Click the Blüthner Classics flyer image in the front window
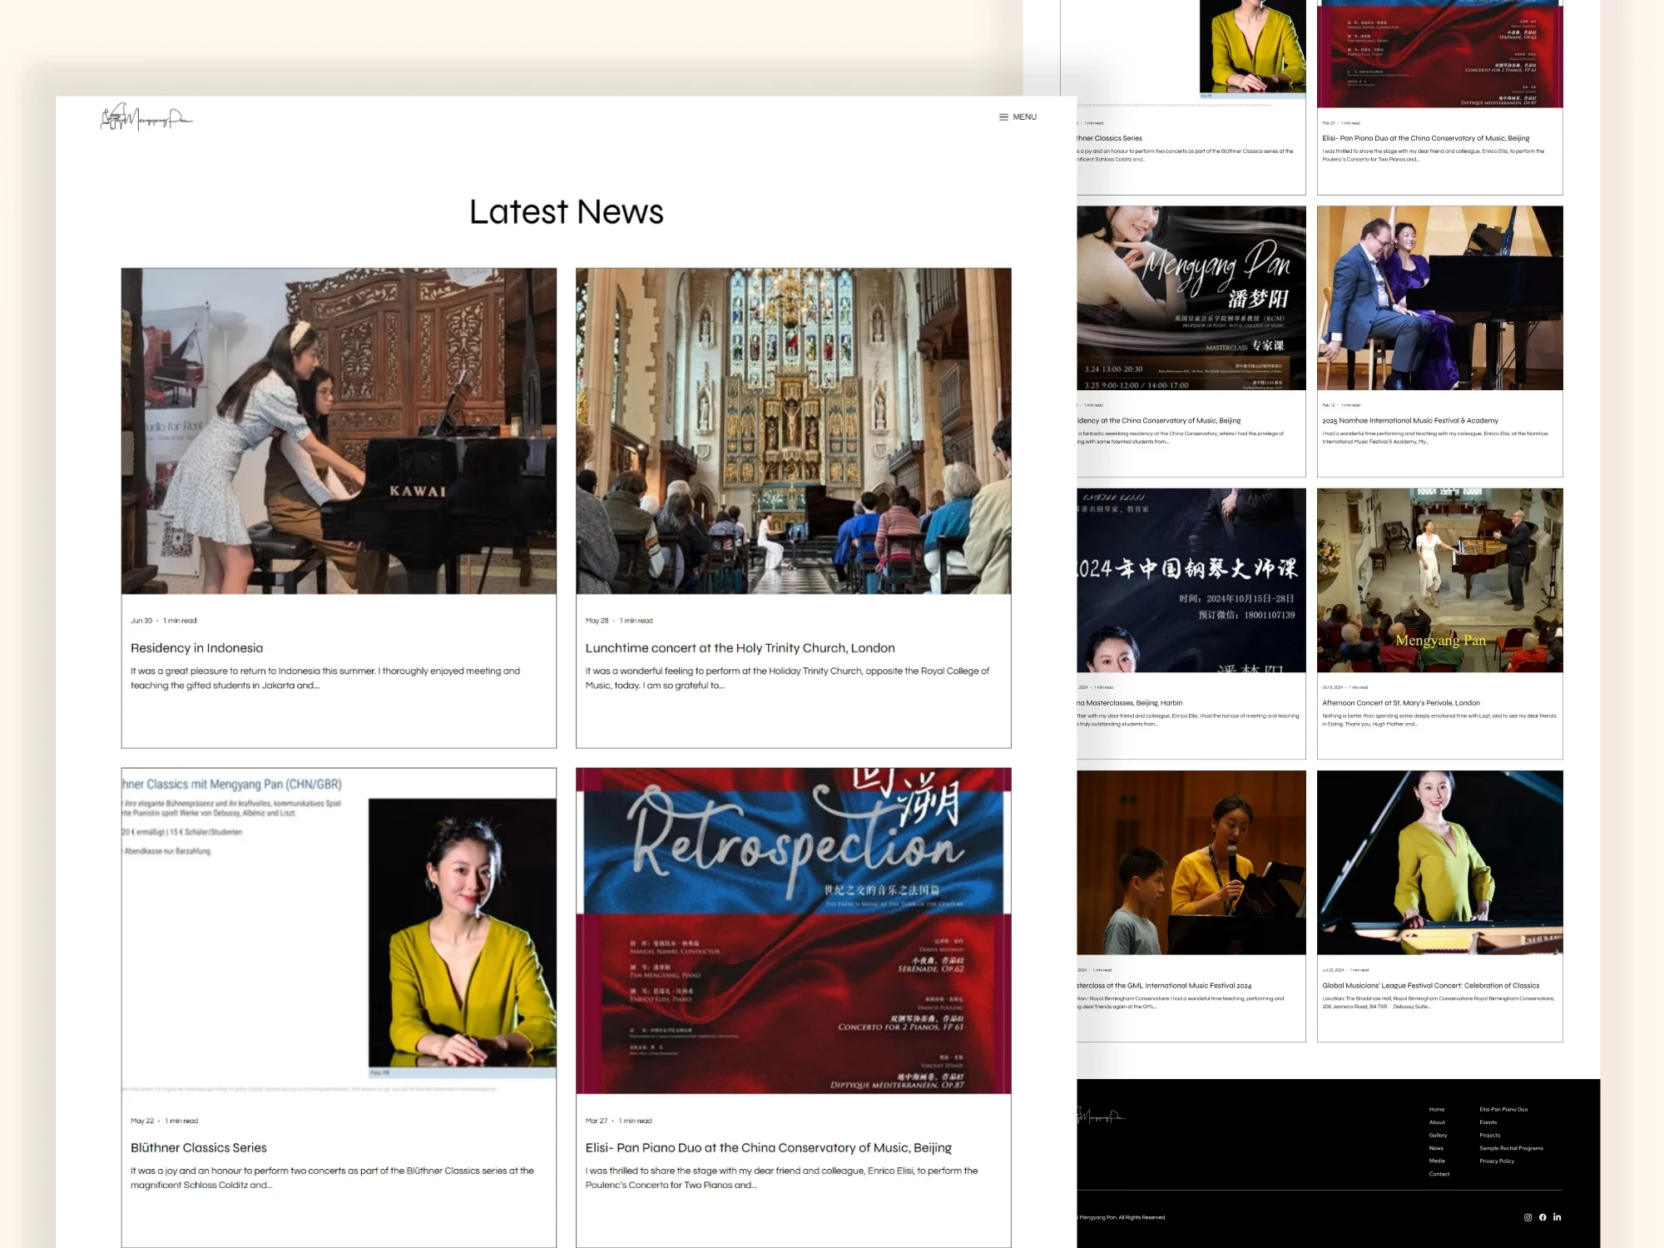The height and width of the screenshot is (1248, 1664). pos(339,930)
